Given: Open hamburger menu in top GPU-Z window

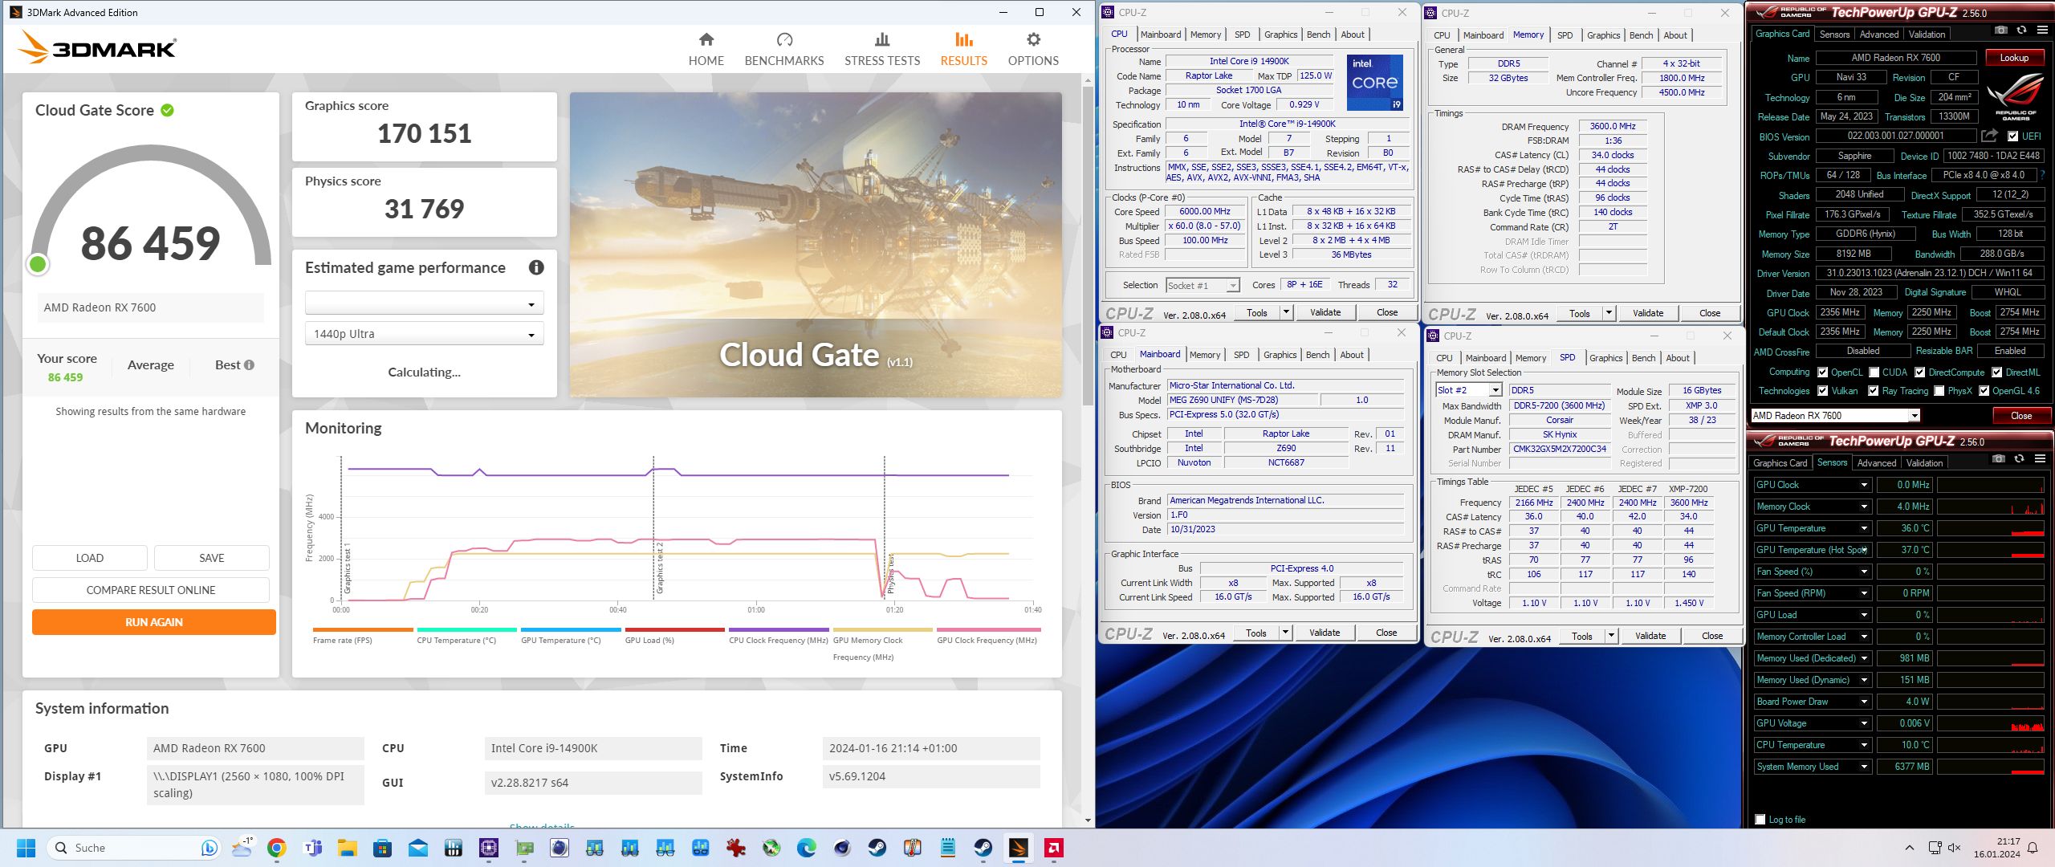Looking at the screenshot, I should click(2042, 30).
